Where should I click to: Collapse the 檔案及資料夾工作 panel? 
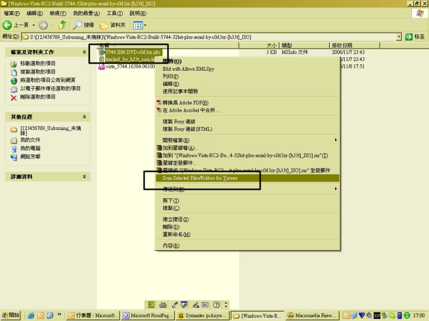click(84, 52)
